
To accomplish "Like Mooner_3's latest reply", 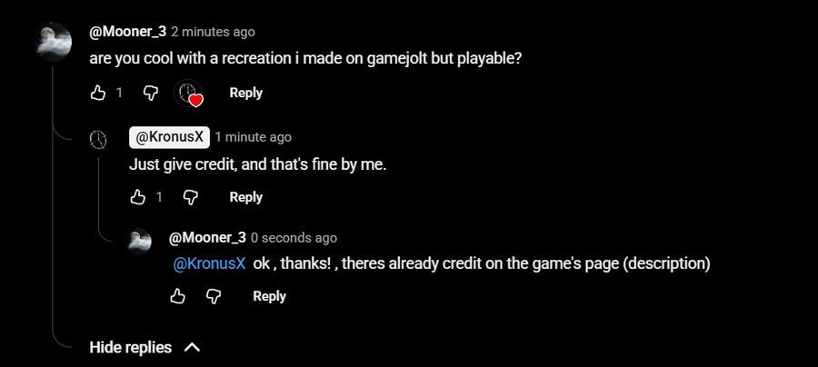I will coord(178,296).
